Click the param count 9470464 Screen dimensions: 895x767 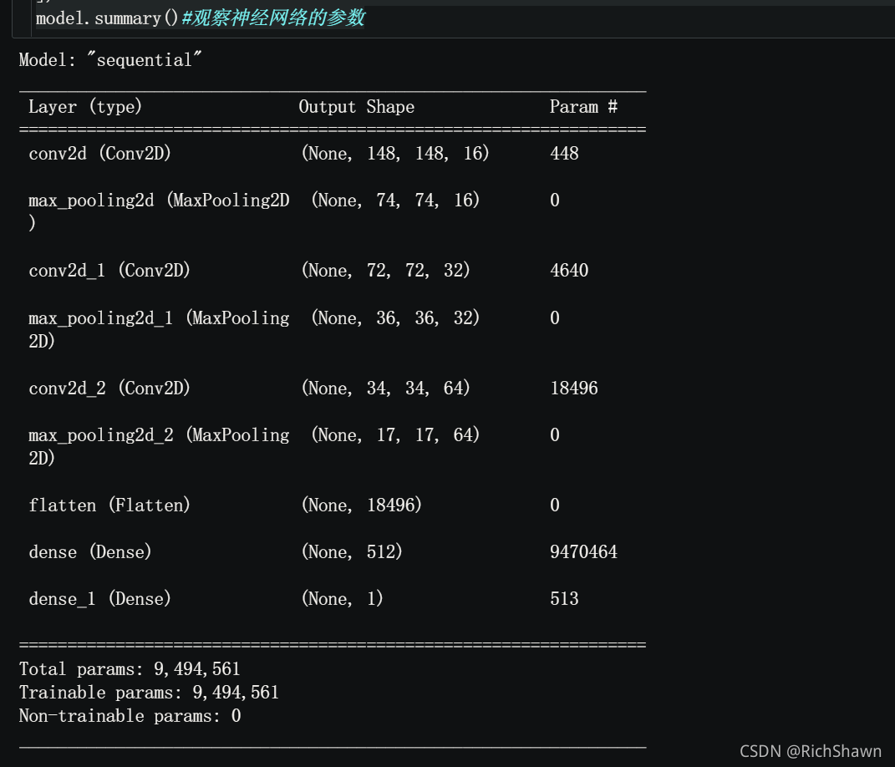tap(583, 551)
